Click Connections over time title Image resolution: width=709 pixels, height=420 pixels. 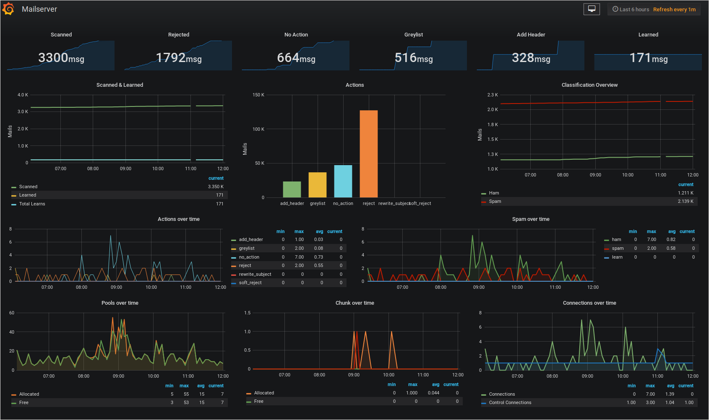(x=589, y=303)
